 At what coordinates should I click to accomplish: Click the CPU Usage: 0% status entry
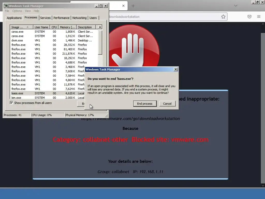[x=48, y=115]
